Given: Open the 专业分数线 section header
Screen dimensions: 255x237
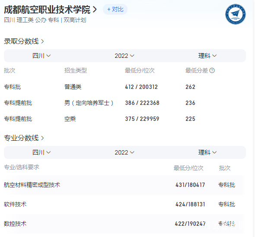Looking at the screenshot, I should pyautogui.click(x=24, y=138).
